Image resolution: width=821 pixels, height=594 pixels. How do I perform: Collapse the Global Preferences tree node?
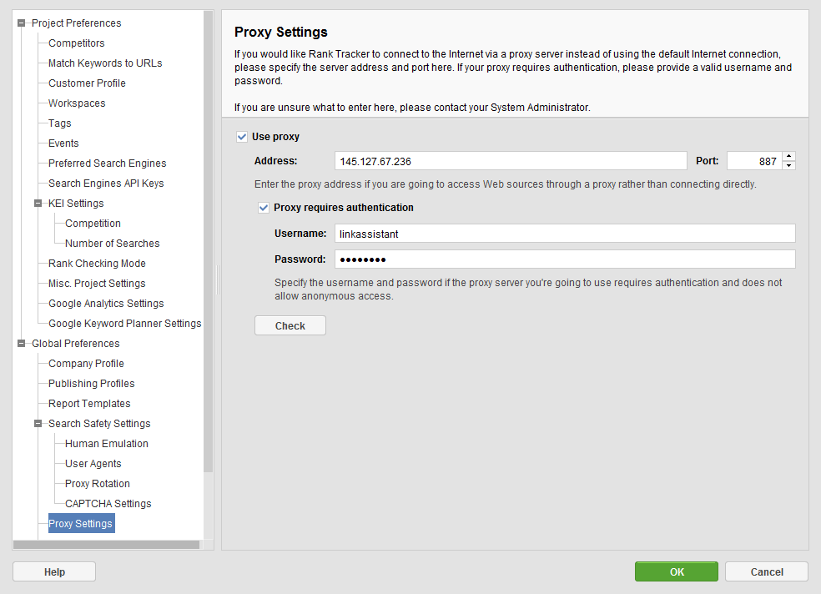21,344
